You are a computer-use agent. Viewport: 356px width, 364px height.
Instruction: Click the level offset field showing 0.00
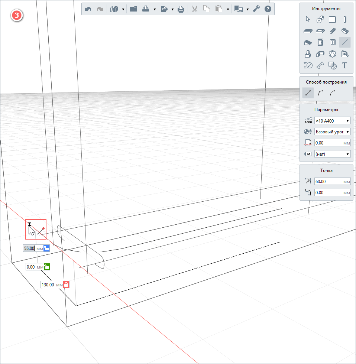[332, 143]
